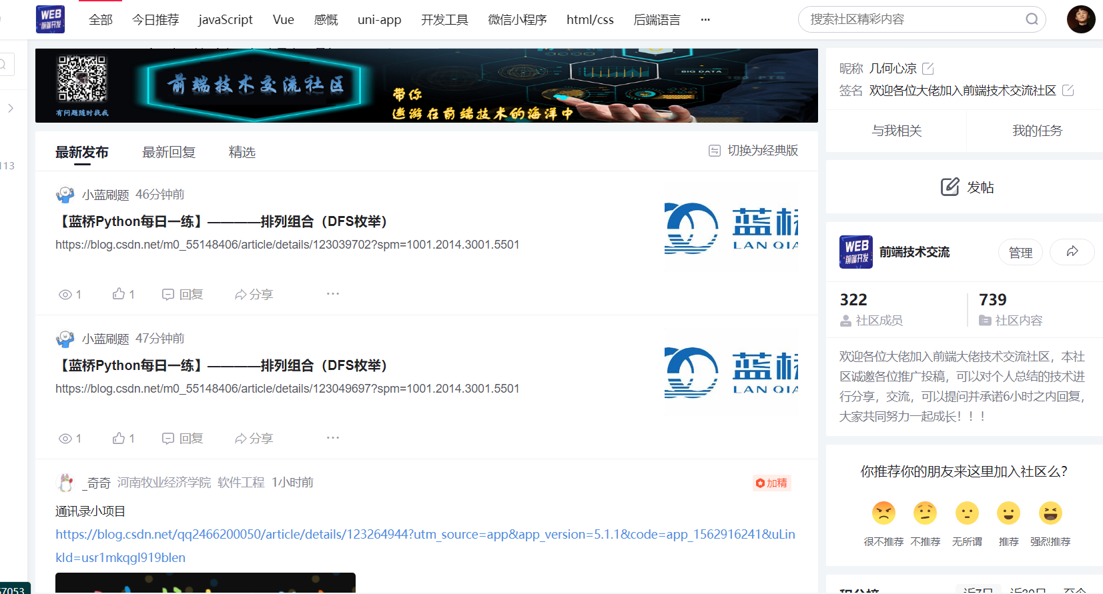Open the Vue category
Screen dimensions: 1103x594
click(x=284, y=19)
